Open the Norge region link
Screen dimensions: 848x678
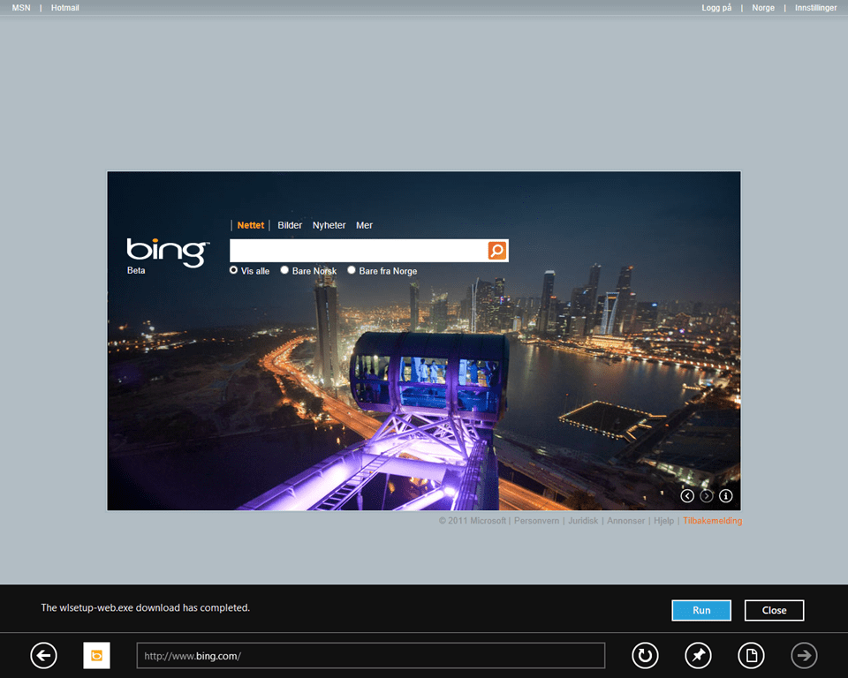763,8
